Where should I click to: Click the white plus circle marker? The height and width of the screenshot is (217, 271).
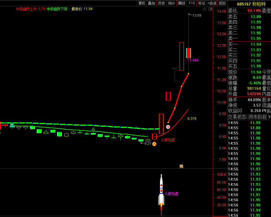coord(168,127)
